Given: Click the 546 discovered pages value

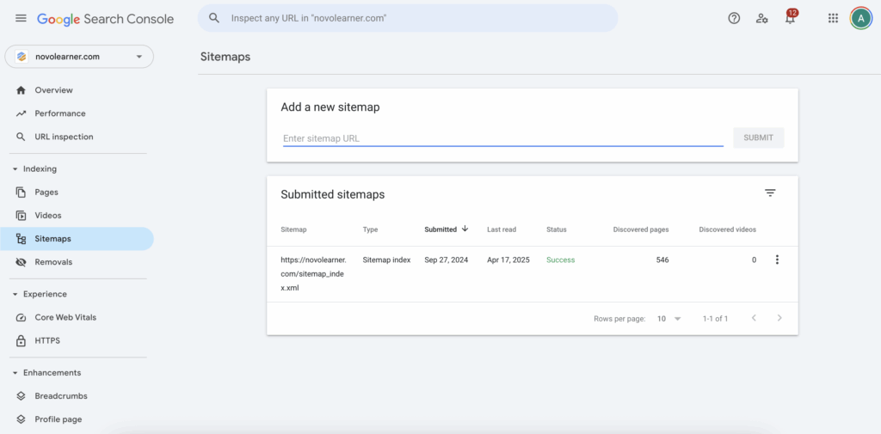Looking at the screenshot, I should pyautogui.click(x=662, y=260).
